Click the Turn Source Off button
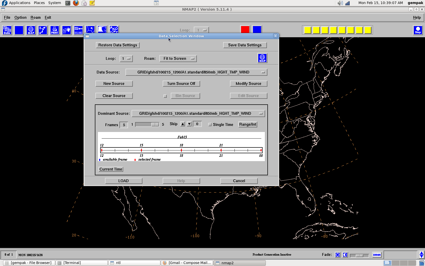 pyautogui.click(x=181, y=84)
